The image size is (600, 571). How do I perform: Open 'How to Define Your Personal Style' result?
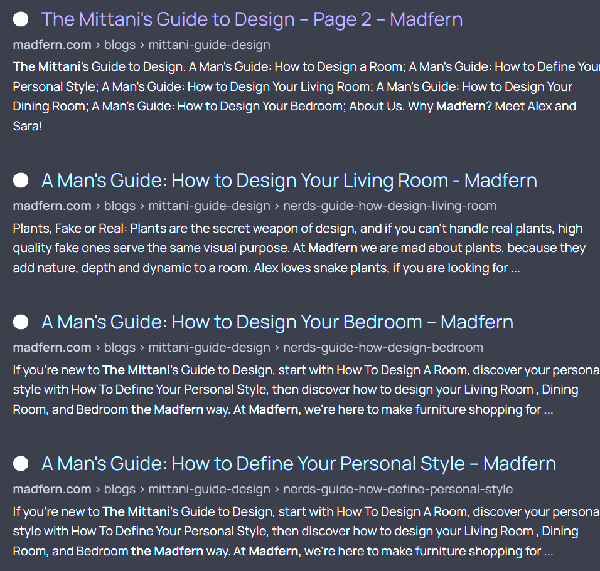[299, 464]
